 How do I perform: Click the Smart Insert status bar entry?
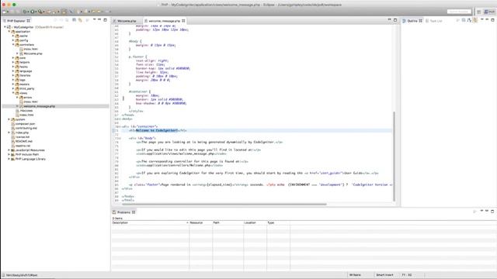[x=384, y=275]
